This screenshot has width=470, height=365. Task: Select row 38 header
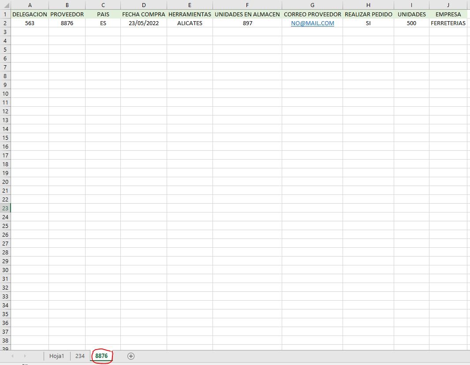(5, 340)
